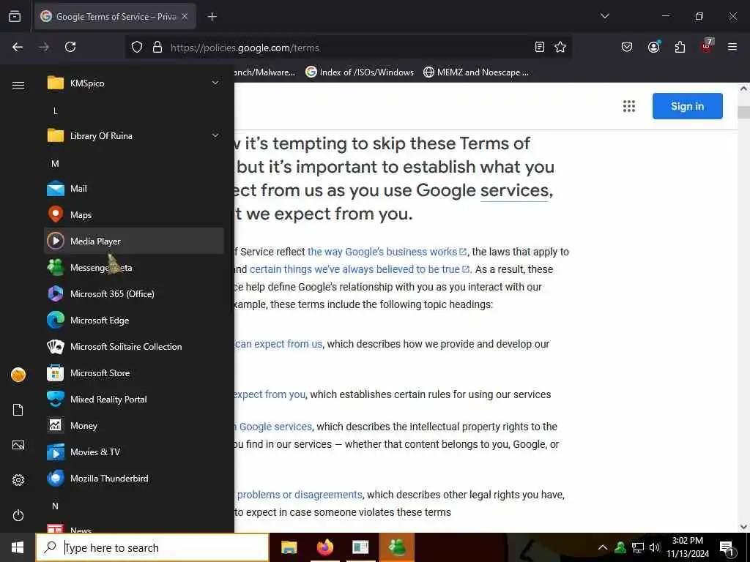Screen dimensions: 750x562
Task: Open File Explorer from taskbar
Action: (x=289, y=547)
